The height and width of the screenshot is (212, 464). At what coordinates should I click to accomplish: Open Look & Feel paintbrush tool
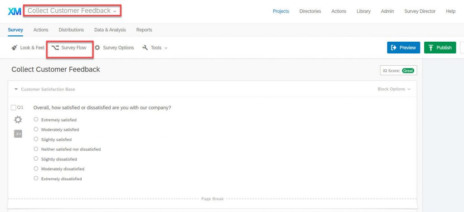[28, 48]
